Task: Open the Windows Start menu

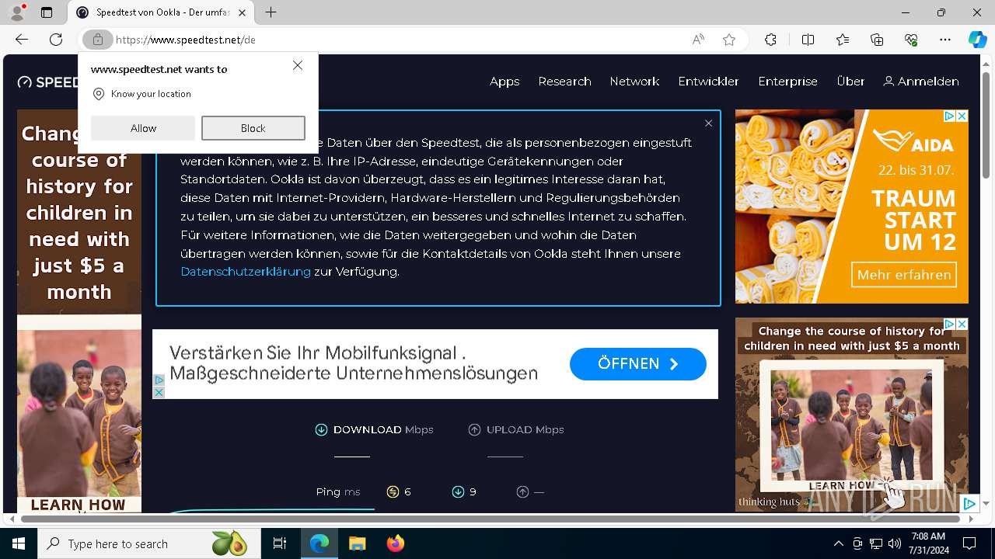Action: 19,543
